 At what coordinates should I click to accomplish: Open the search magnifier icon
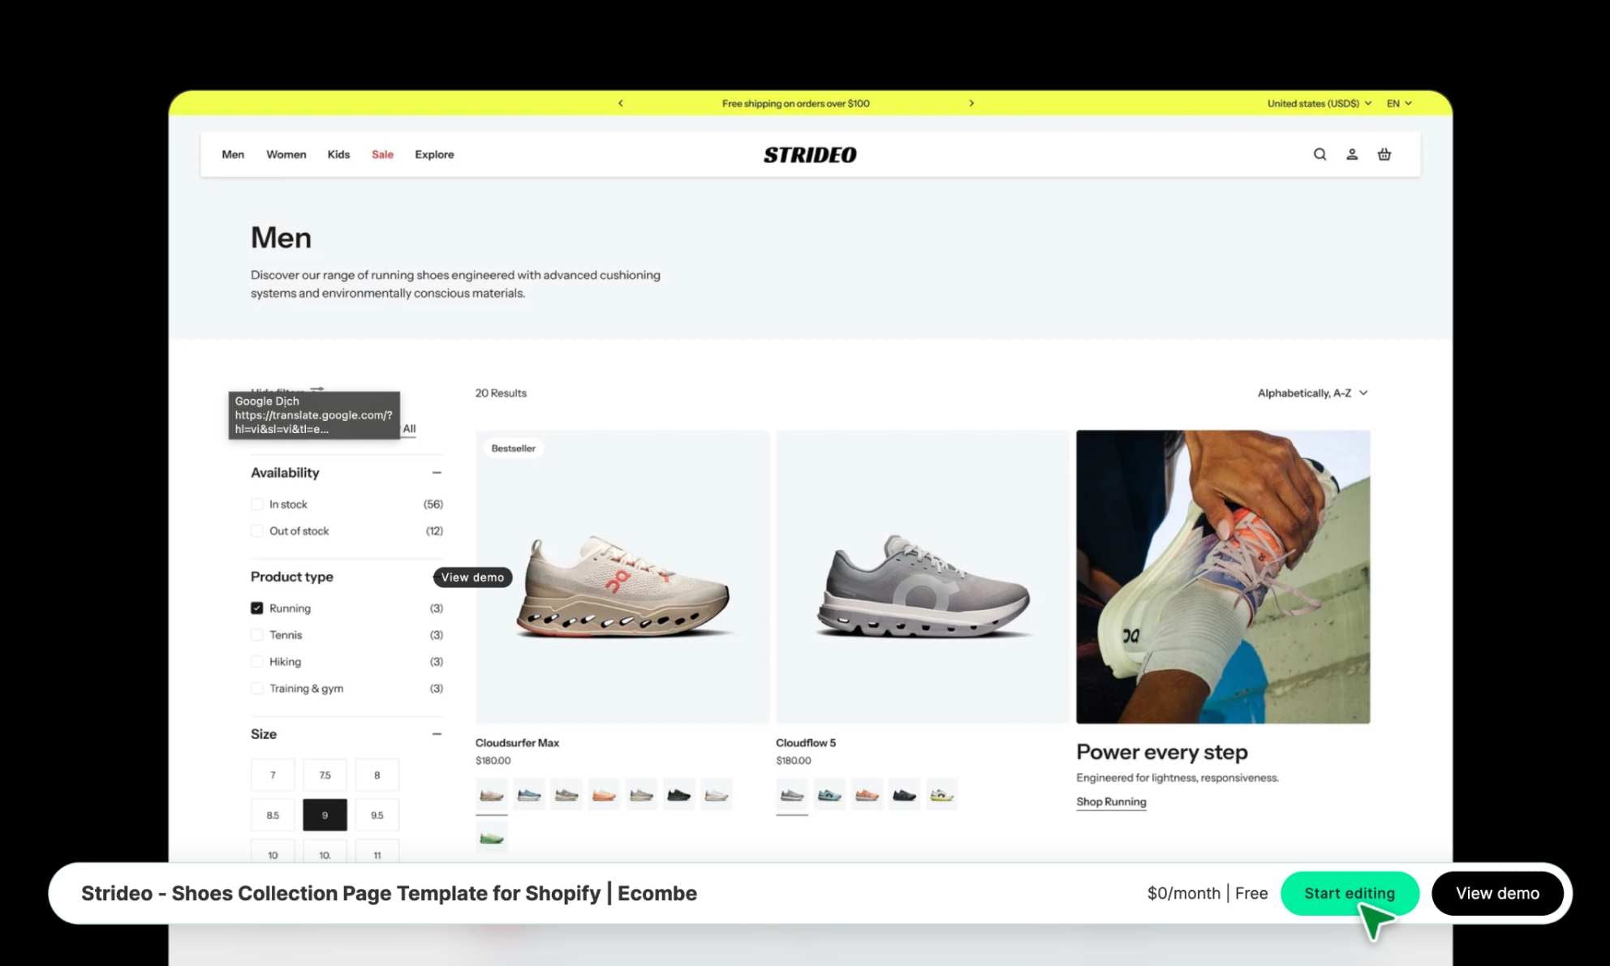[1319, 154]
